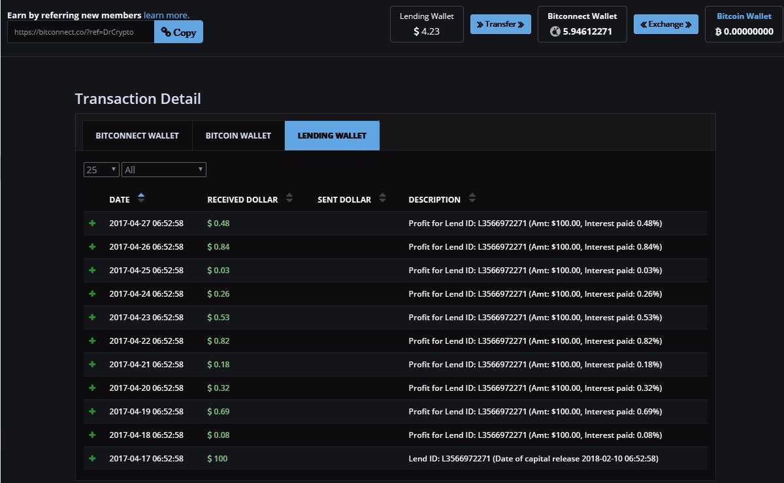Click plus icon beside 2017-04-25 transaction
Screen dimensions: 784x483
(x=92, y=271)
